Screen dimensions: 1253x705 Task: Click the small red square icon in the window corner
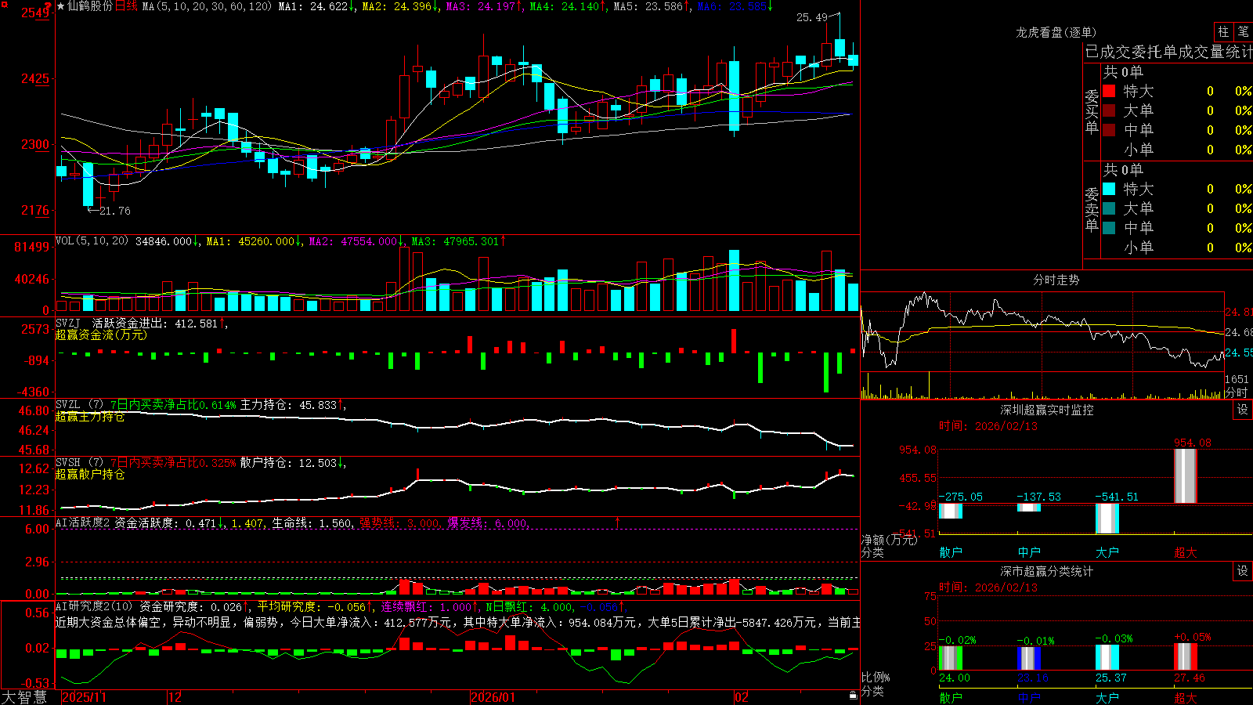(x=3, y=3)
